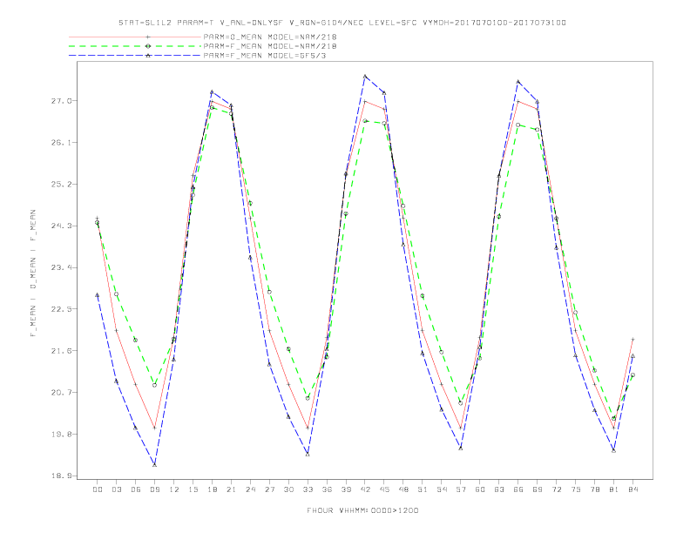
Task: Click the y-axis tick value 21.6
Action: pos(61,351)
